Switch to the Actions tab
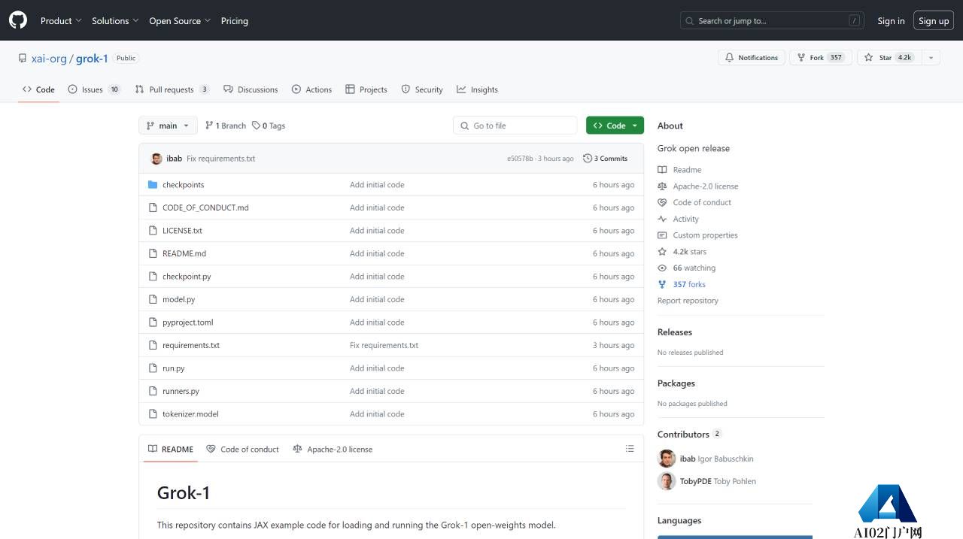Screen dimensions: 963x539 coord(311,89)
